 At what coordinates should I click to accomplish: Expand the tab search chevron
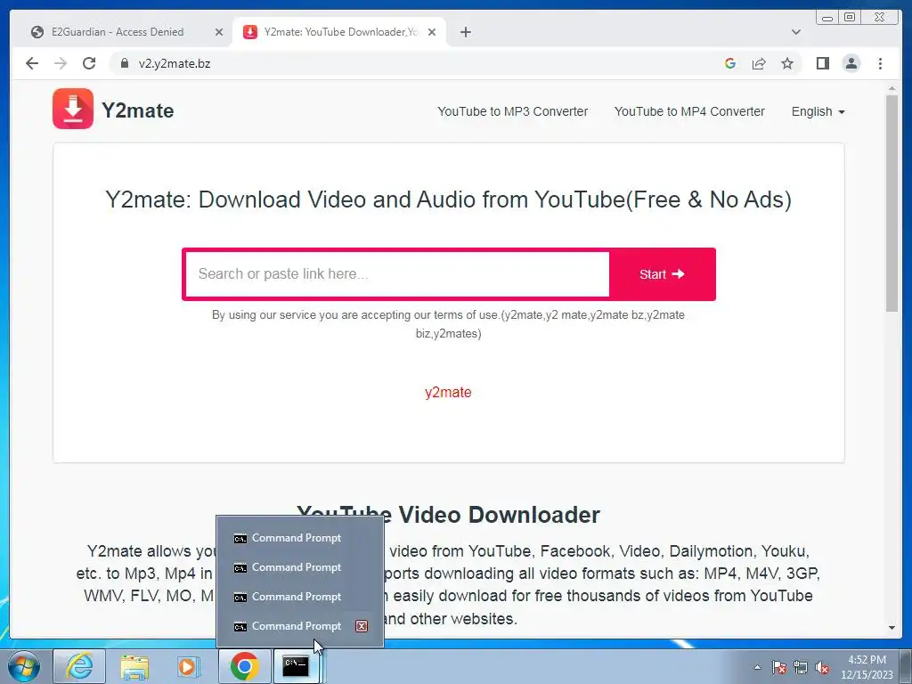pos(796,32)
